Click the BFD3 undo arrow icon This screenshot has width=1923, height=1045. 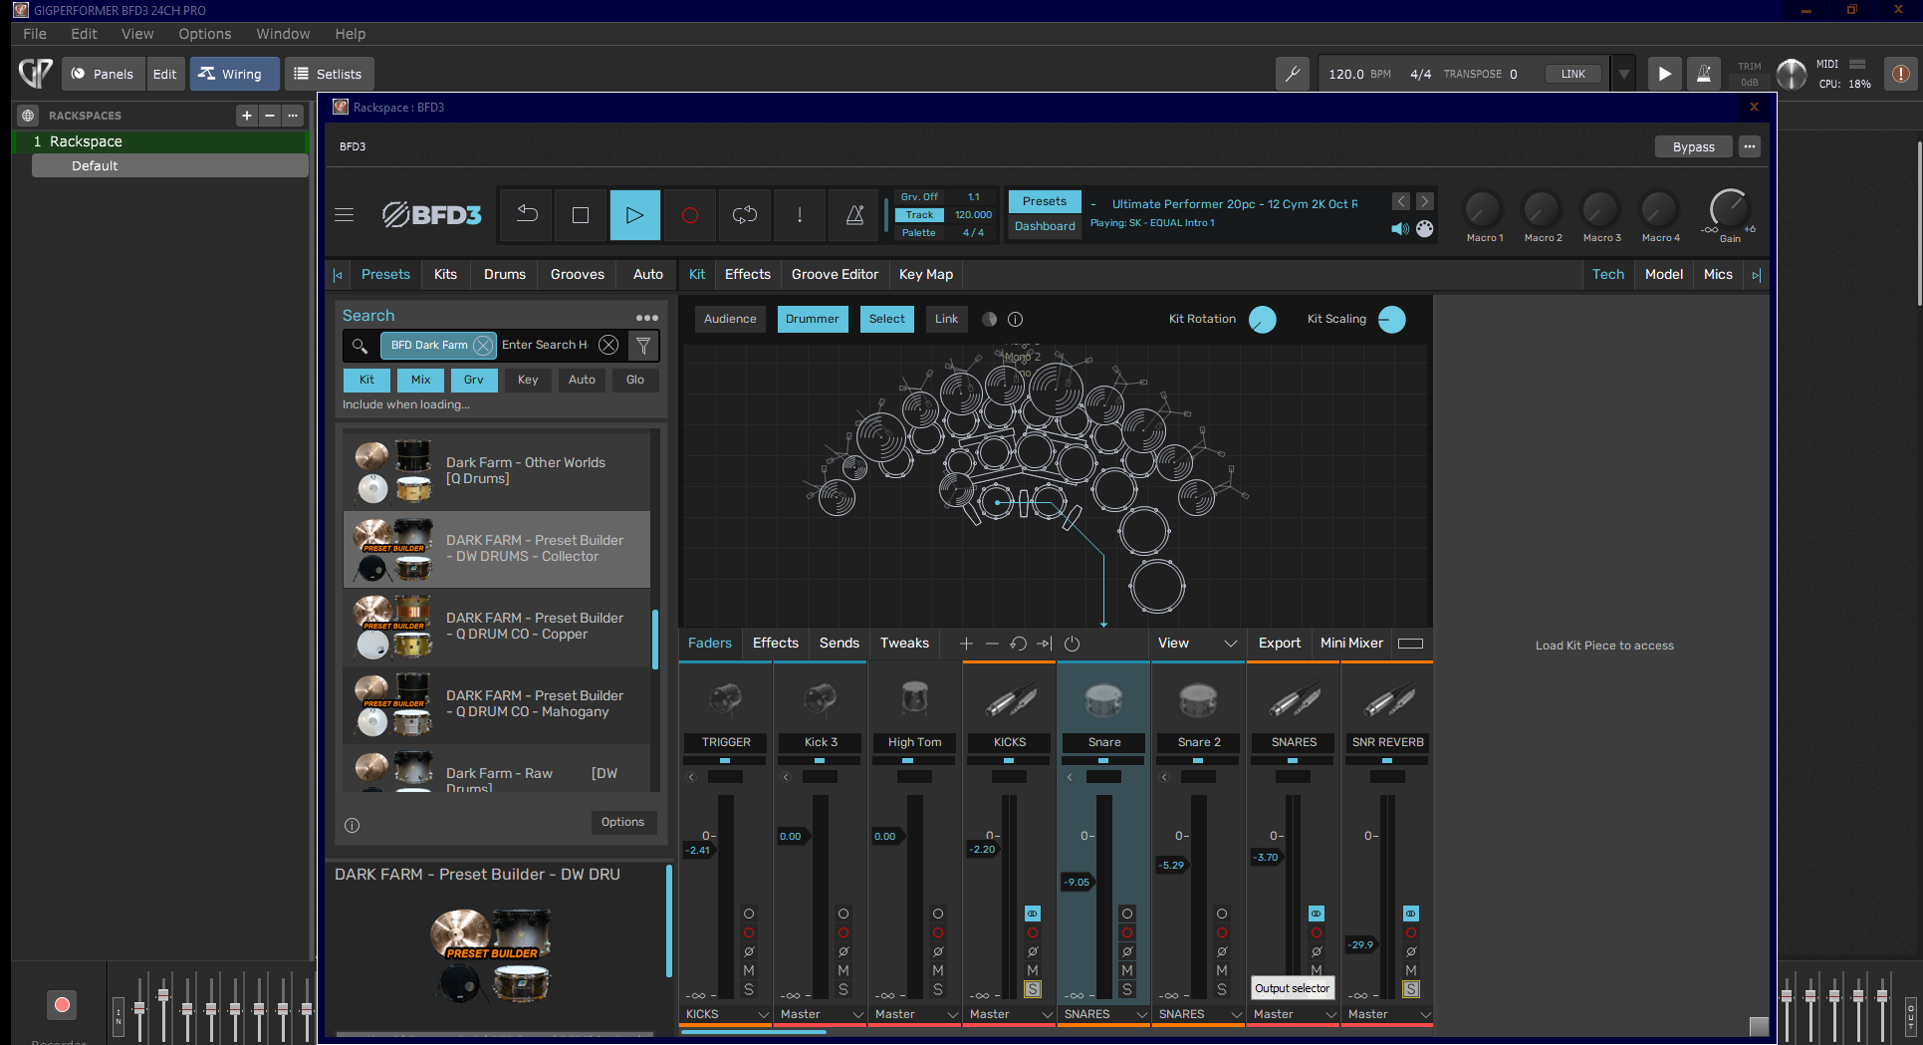[527, 215]
